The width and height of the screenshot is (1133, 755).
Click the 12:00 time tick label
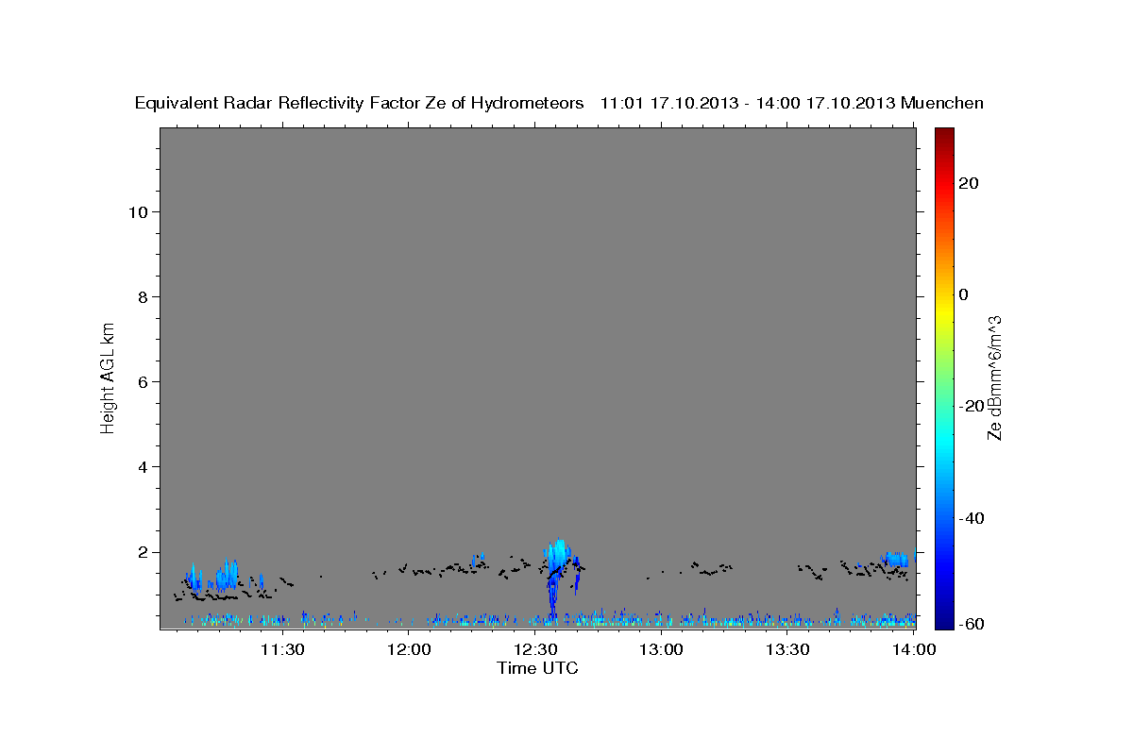(x=409, y=649)
